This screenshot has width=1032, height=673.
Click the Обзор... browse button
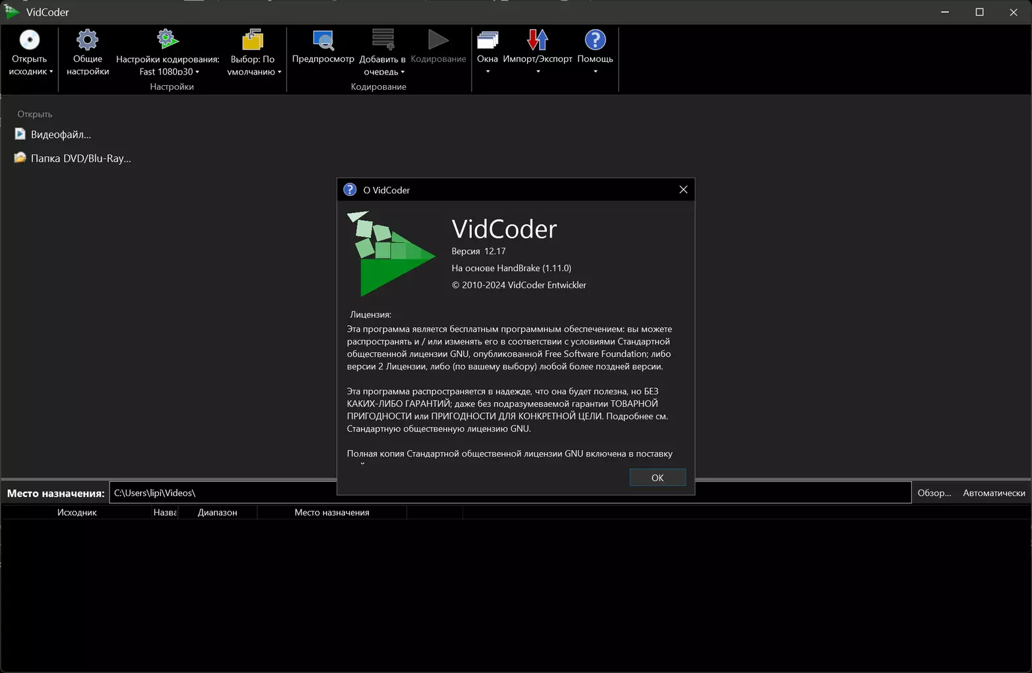coord(934,493)
